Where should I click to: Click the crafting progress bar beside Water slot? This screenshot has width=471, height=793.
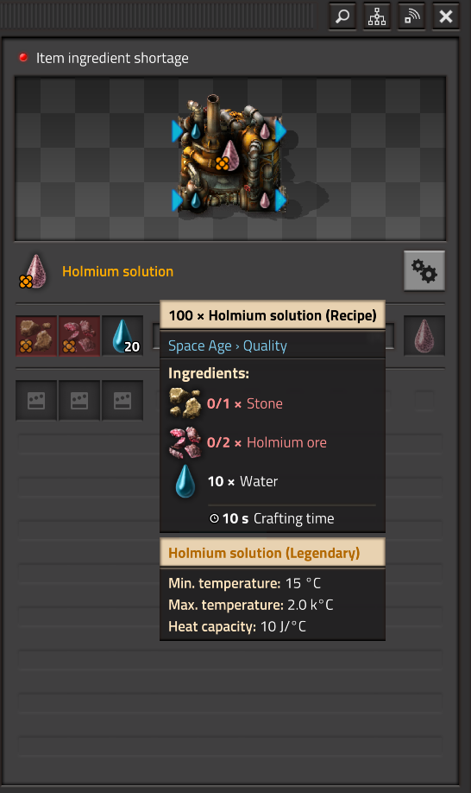[x=273, y=336]
